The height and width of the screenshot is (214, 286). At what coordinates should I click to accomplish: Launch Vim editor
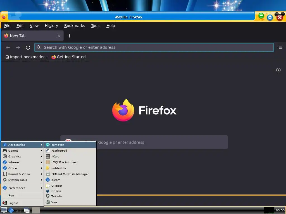[x=70, y=202]
